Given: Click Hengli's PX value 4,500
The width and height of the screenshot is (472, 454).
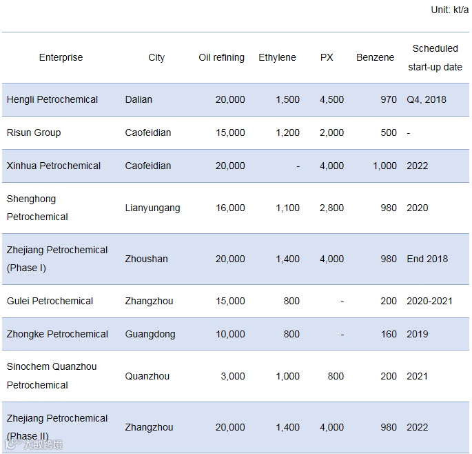Looking at the screenshot, I should click(x=331, y=99).
